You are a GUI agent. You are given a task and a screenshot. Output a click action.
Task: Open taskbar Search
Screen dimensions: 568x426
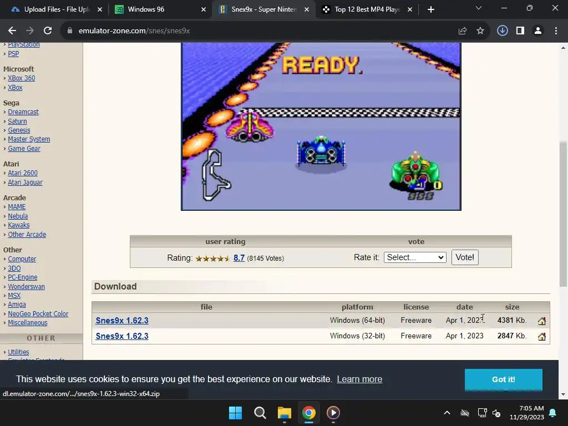click(260, 413)
